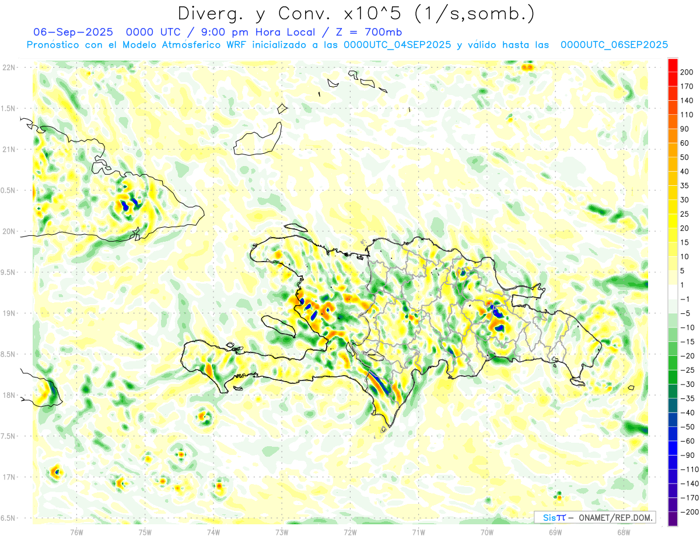Image resolution: width=700 pixels, height=540 pixels.
Task: Click the "72W" longitude label
Action: click(350, 532)
